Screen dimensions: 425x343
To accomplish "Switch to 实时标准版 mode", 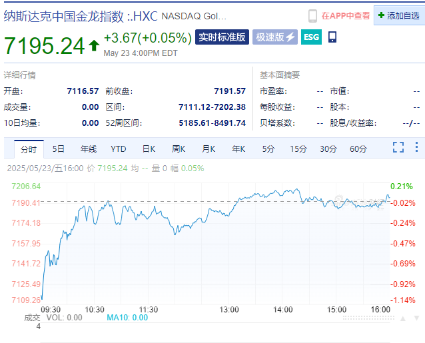I will pyautogui.click(x=222, y=37).
